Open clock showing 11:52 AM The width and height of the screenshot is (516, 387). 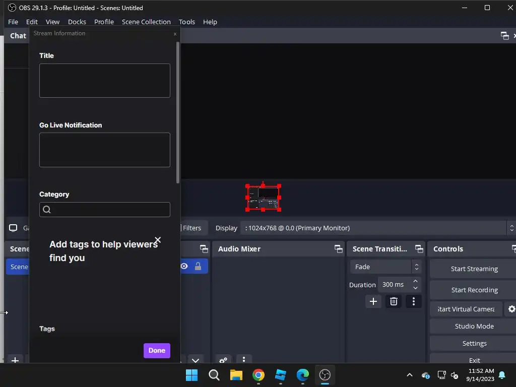click(x=480, y=375)
